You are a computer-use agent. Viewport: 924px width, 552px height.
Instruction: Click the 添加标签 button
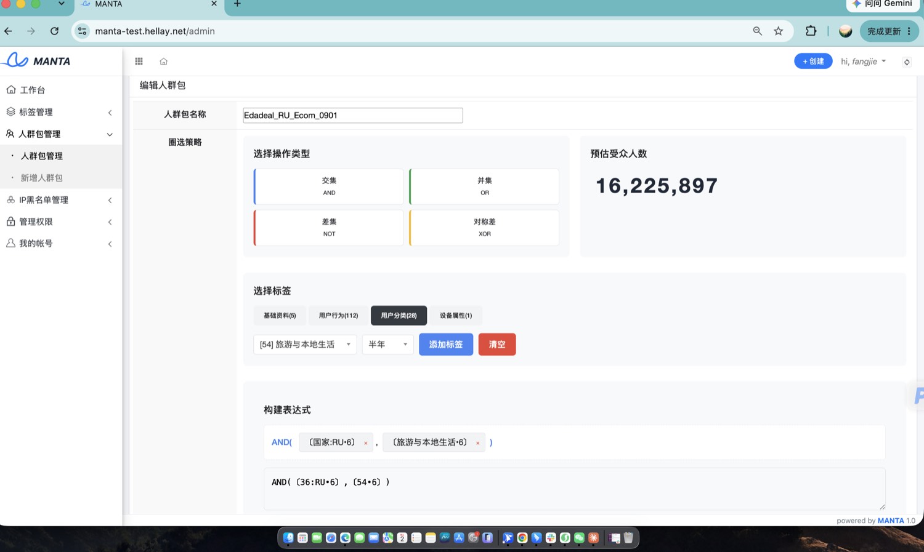(446, 344)
